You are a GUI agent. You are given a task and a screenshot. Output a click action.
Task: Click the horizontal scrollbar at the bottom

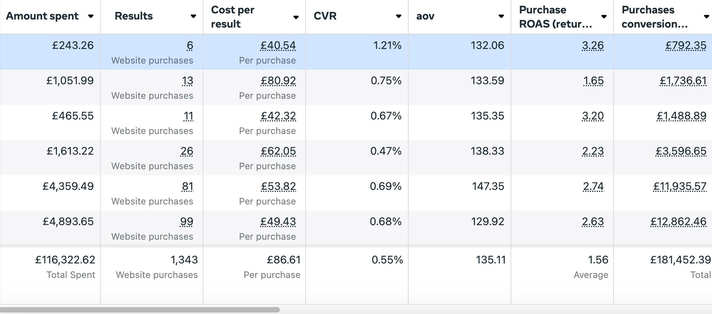[x=140, y=309]
